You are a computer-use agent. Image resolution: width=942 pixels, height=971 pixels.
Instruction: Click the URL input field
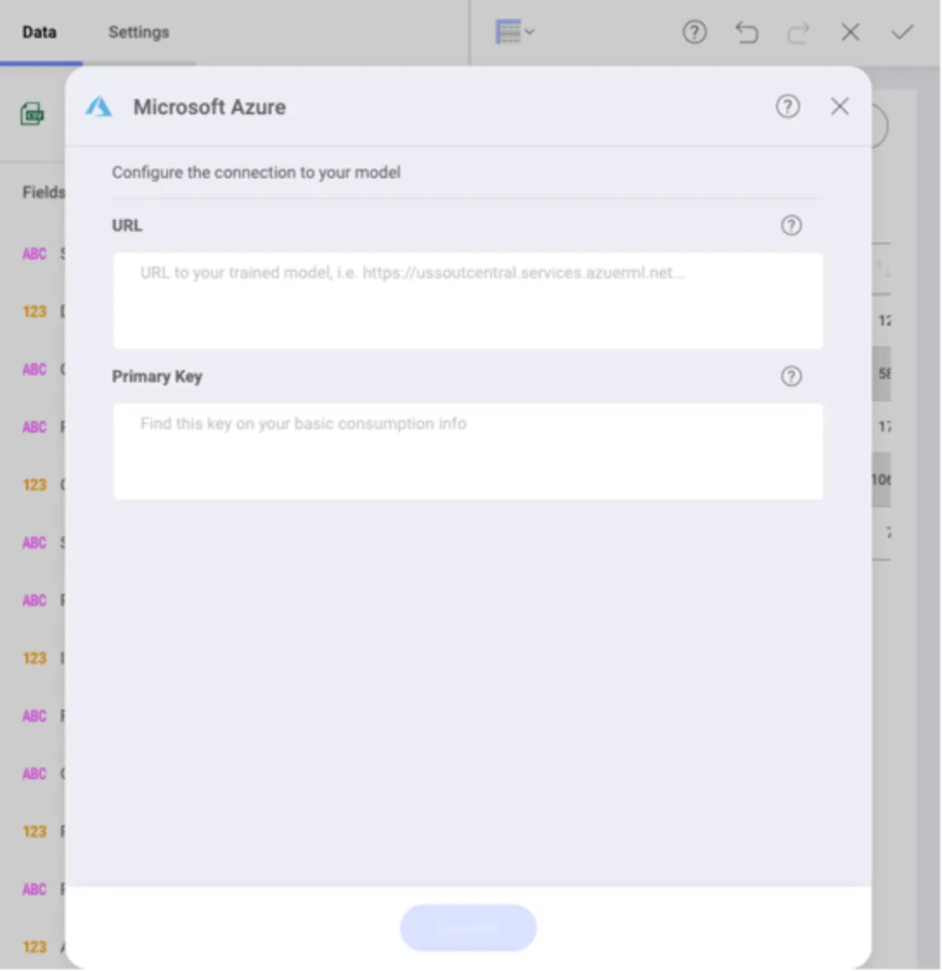click(468, 300)
